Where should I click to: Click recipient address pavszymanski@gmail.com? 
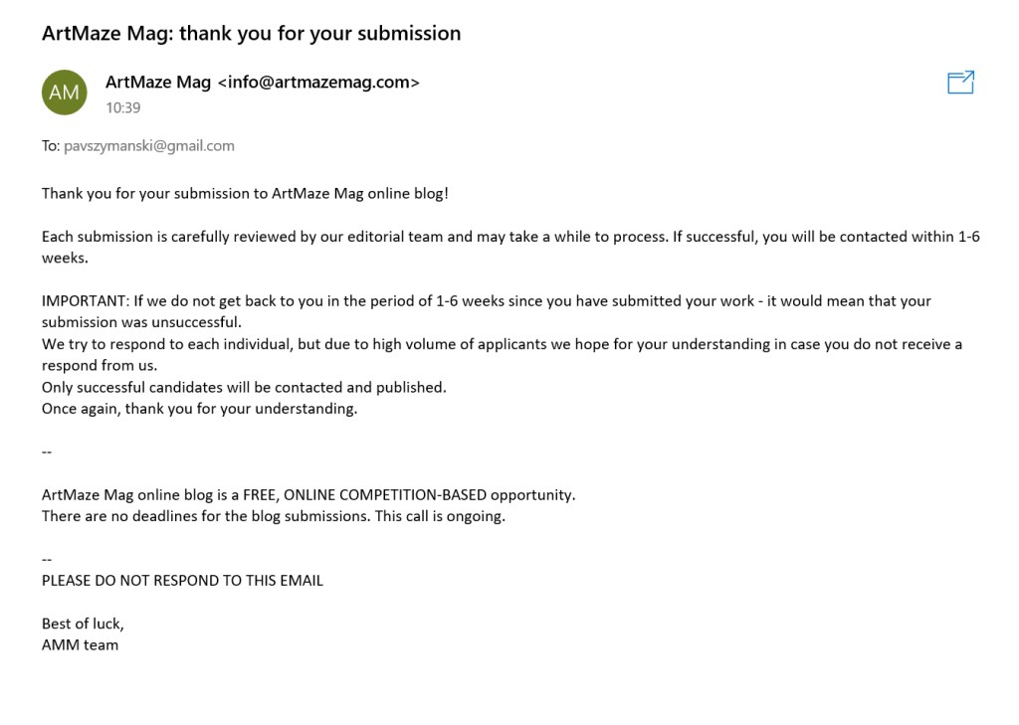(x=149, y=145)
